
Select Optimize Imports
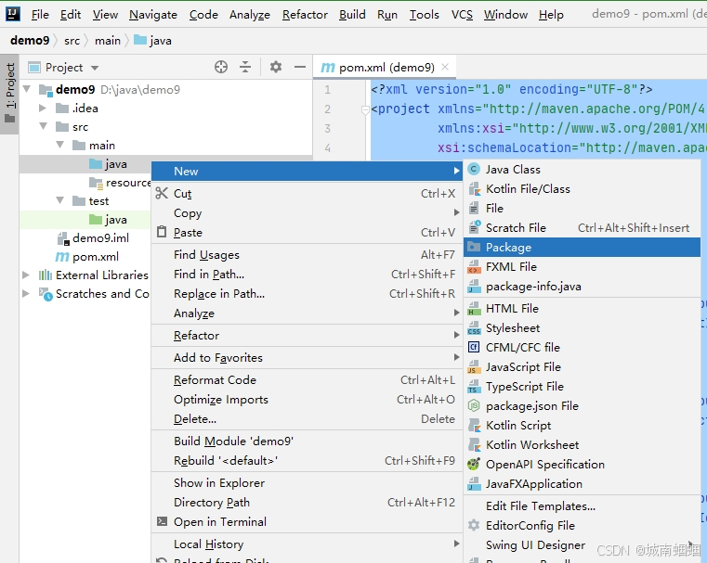point(308,400)
